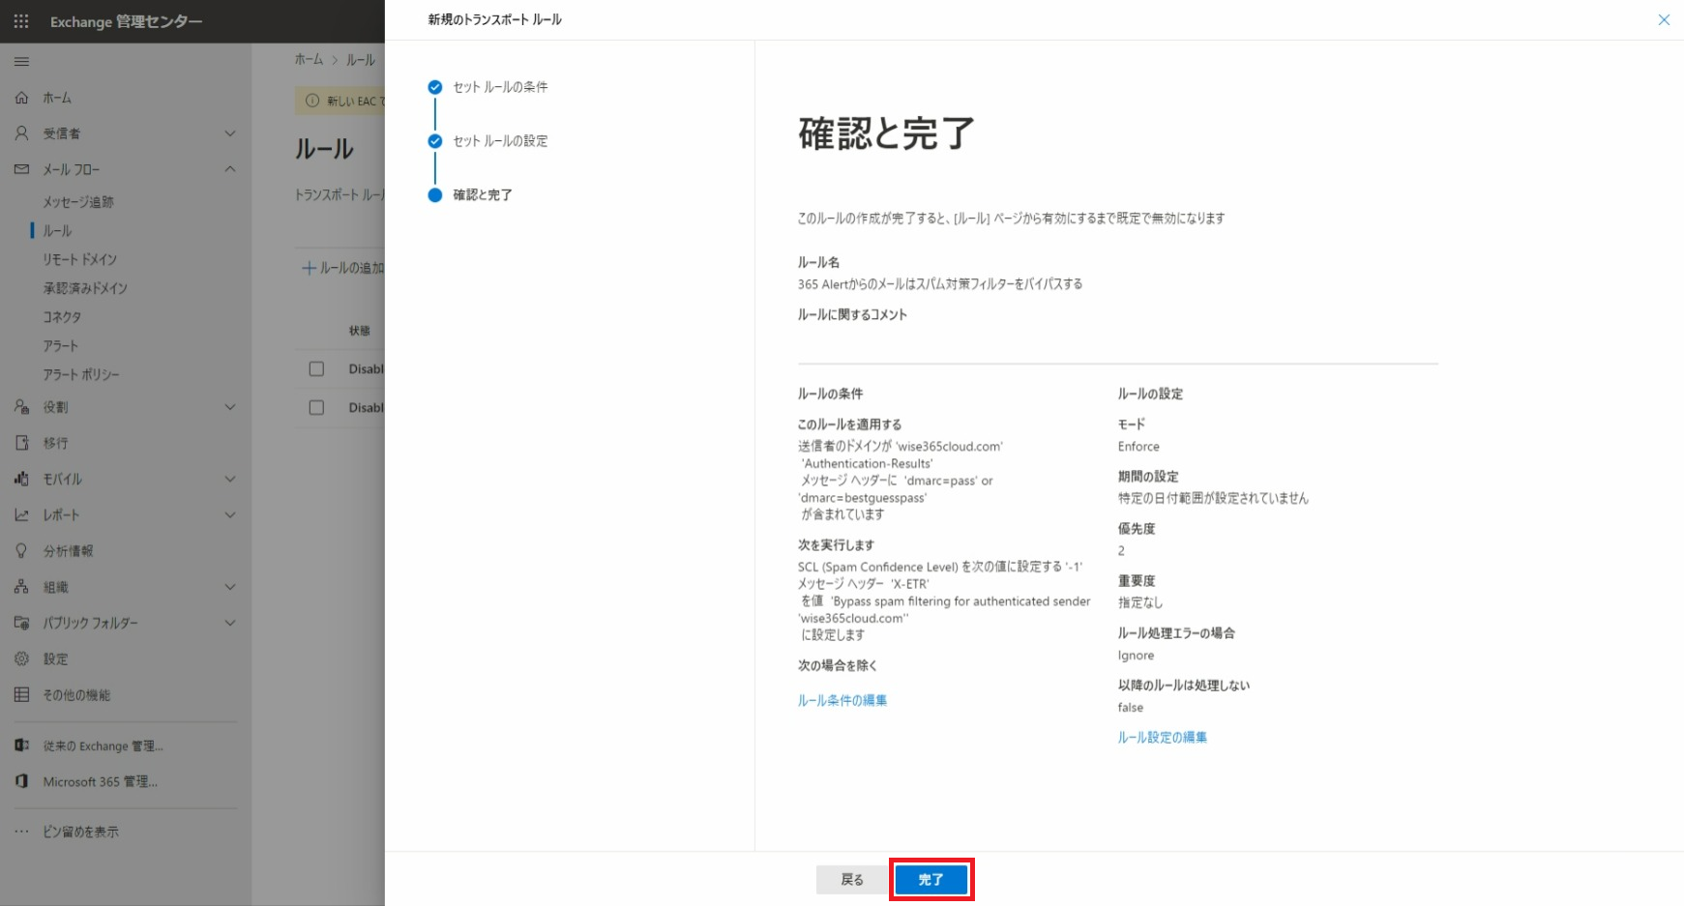Go to the セット ルールの条件 wizard step
The width and height of the screenshot is (1684, 906).
pyautogui.click(x=500, y=87)
